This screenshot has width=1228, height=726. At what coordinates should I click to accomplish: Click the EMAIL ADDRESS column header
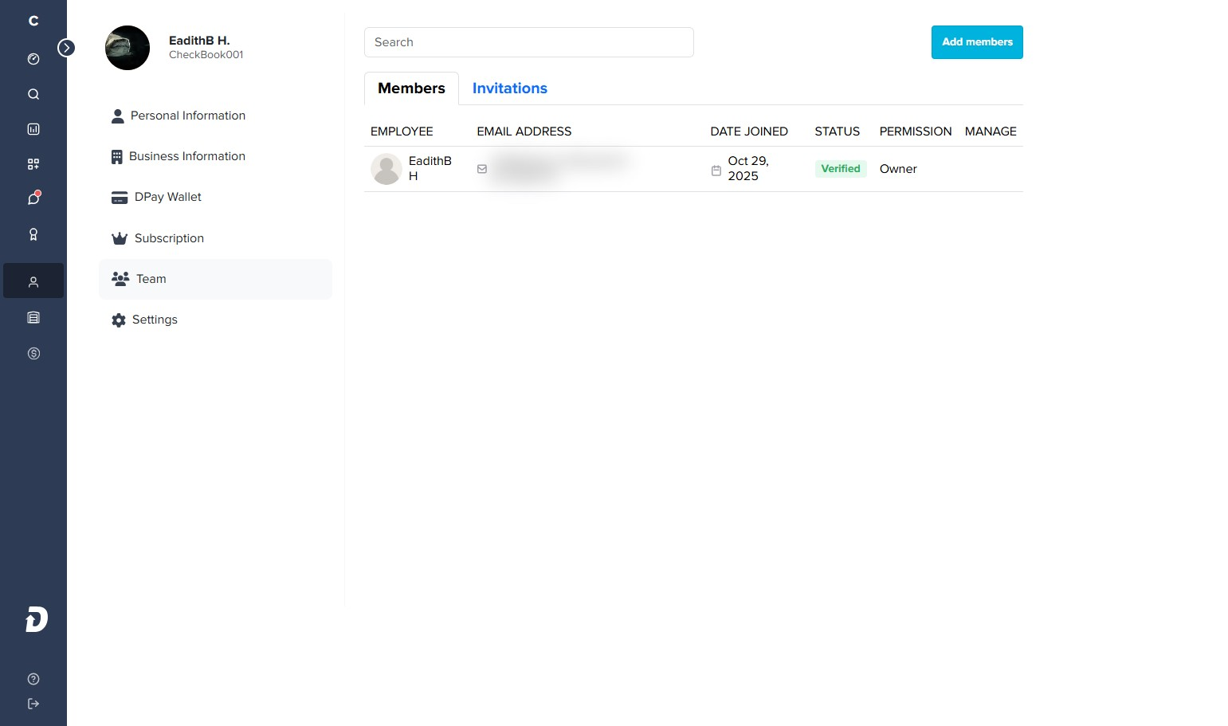click(x=524, y=131)
